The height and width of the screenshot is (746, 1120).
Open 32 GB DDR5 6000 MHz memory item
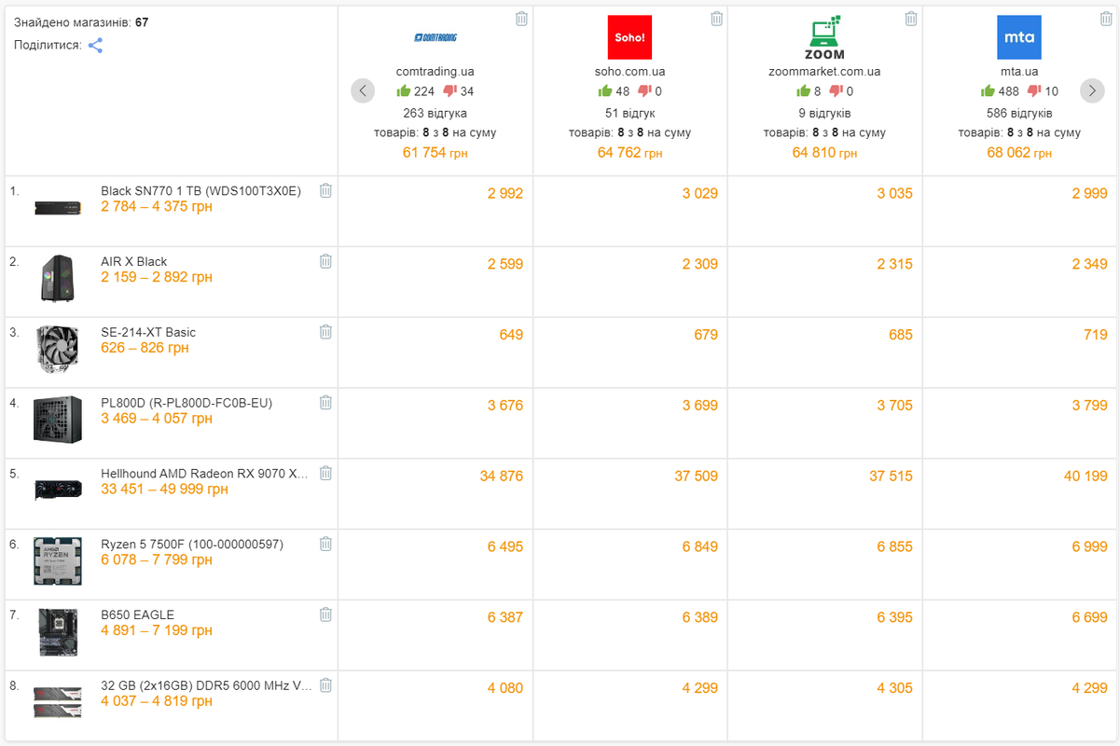(x=206, y=685)
